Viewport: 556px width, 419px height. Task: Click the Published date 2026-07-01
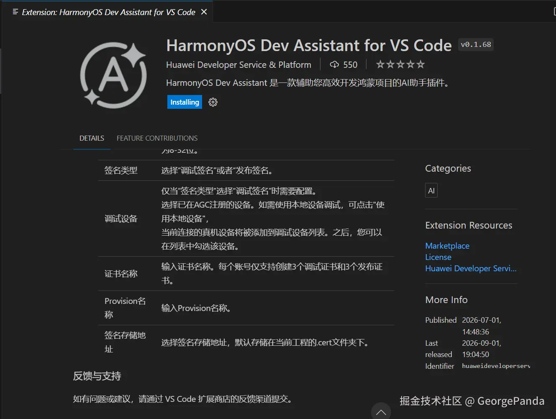coord(482,326)
